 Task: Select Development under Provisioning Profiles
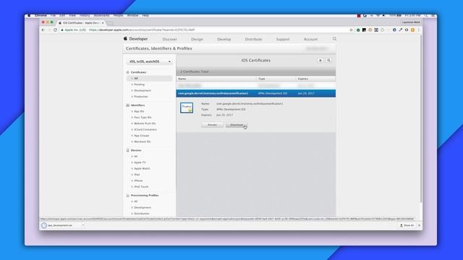coord(143,207)
